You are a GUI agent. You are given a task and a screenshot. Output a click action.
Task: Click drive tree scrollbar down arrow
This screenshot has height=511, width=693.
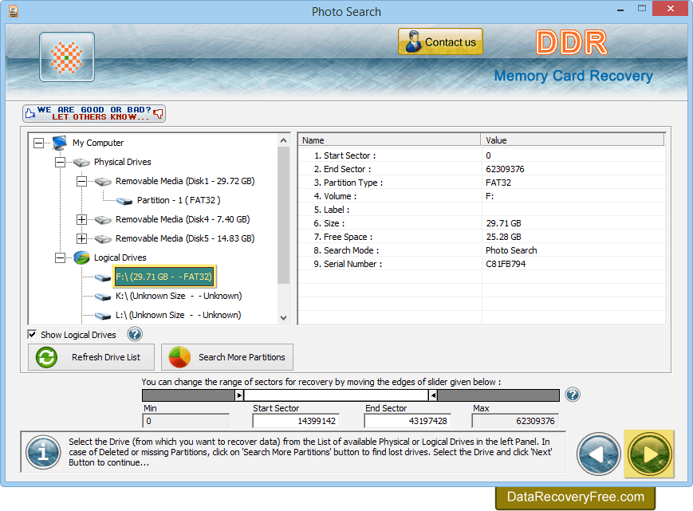284,318
